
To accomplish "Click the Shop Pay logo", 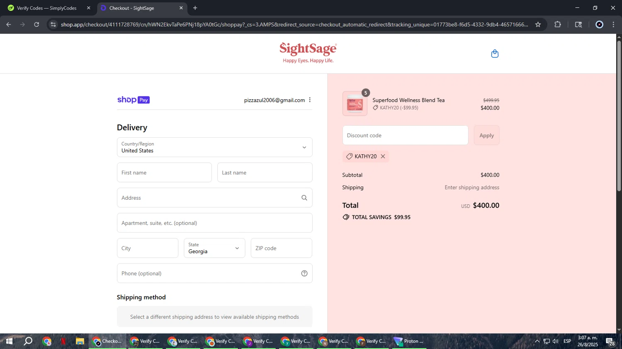I will 134,100.
